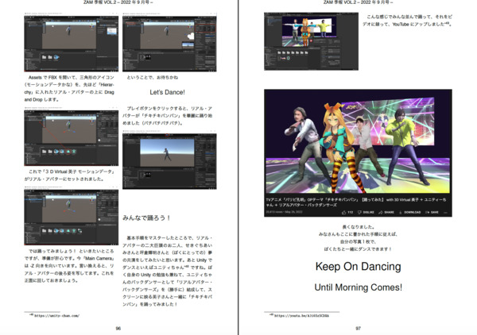Click the thumbs-up like icon in the YouTube screenshot
The width and height of the screenshot is (477, 335).
point(343,212)
